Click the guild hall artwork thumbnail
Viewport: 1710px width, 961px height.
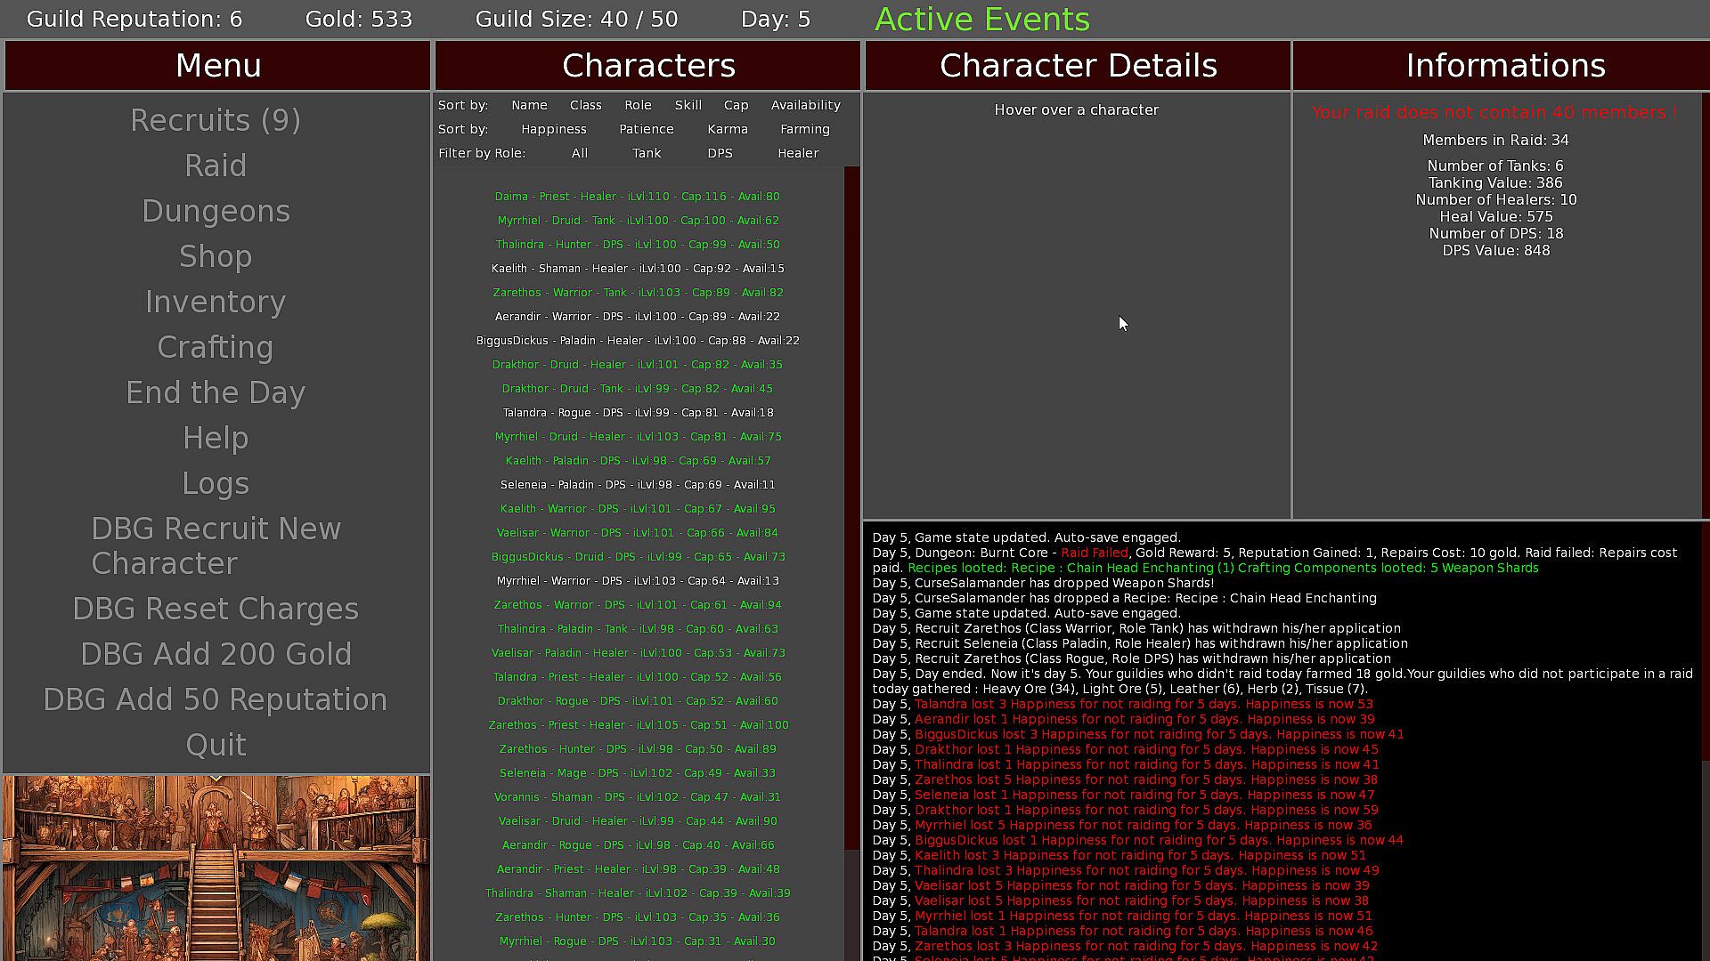click(x=216, y=868)
